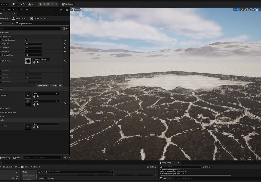Click the Output Log horizontal scrollbar
The width and height of the screenshot is (261, 182).
coord(196,175)
